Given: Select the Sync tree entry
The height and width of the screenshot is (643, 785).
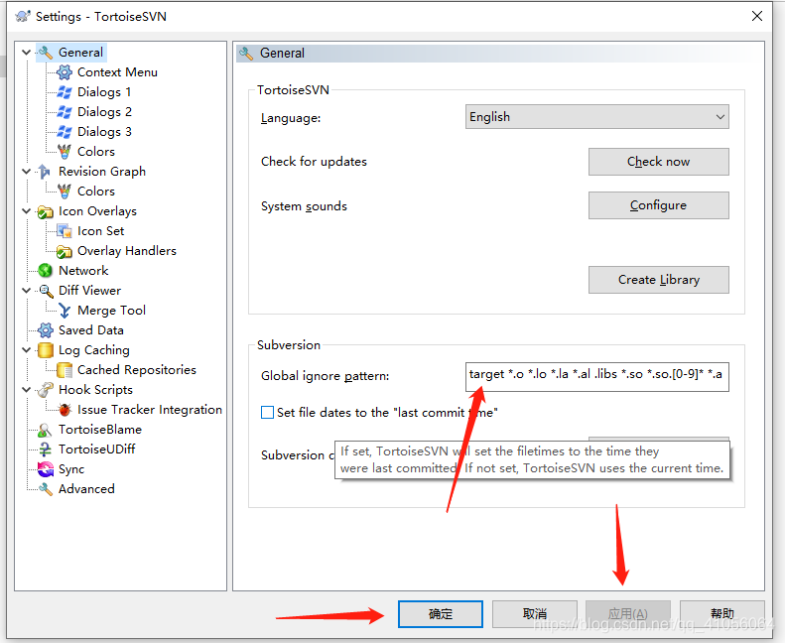Looking at the screenshot, I should click(71, 469).
